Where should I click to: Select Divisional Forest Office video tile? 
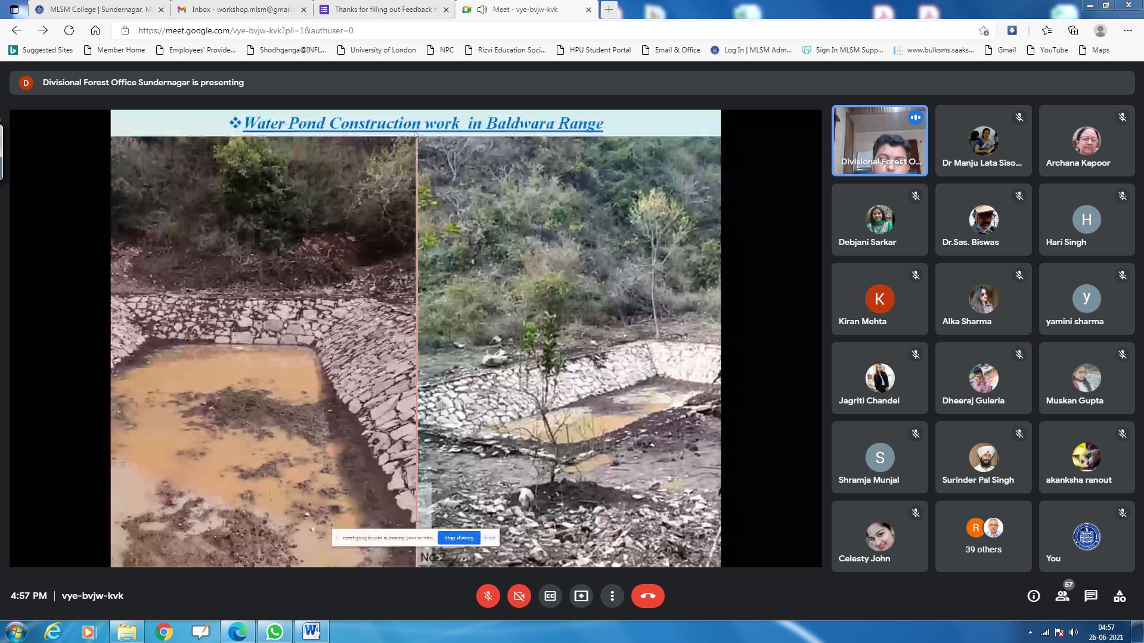879,141
